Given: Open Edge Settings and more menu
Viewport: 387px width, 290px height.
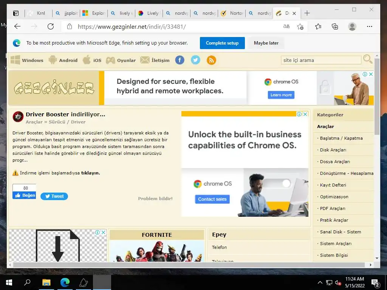Looking at the screenshot, I should [x=370, y=26].
